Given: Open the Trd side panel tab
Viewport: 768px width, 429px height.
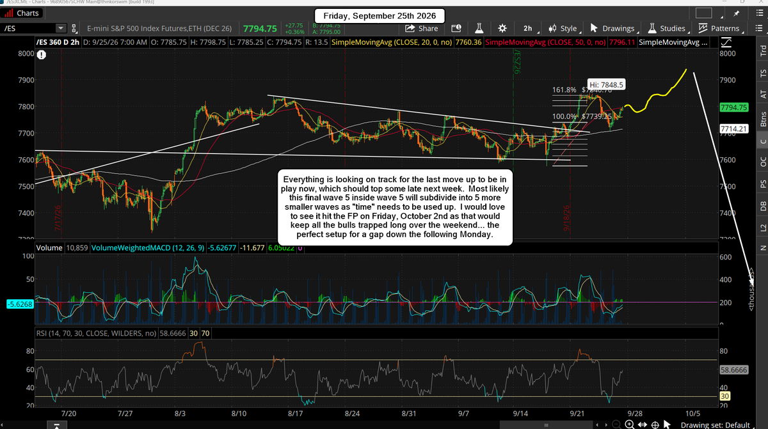Looking at the screenshot, I should tap(762, 51).
